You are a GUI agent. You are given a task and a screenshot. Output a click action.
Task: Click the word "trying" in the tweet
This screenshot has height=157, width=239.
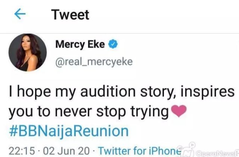(x=147, y=112)
